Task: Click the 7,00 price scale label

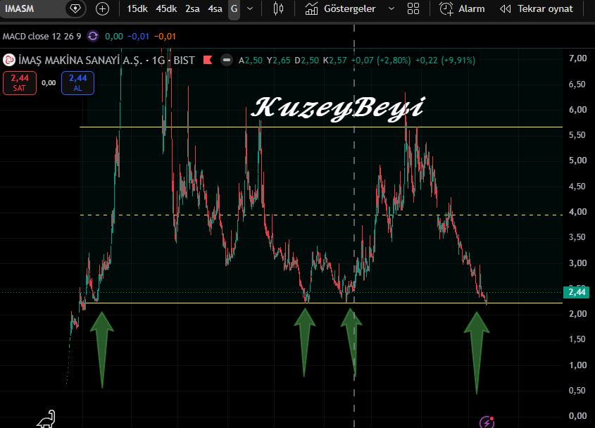Action: point(578,58)
